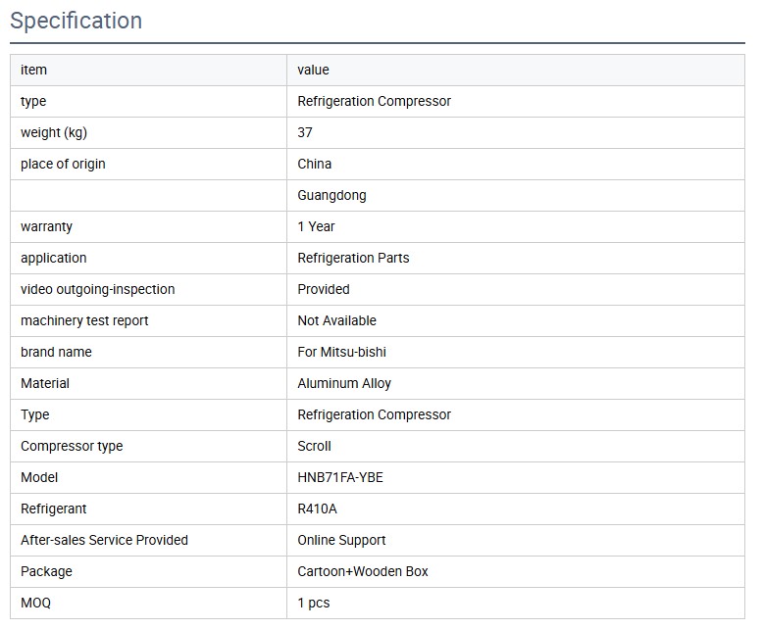Viewport: 763px width, 630px height.
Task: Select the 'place of origin' label
Action: tap(63, 164)
